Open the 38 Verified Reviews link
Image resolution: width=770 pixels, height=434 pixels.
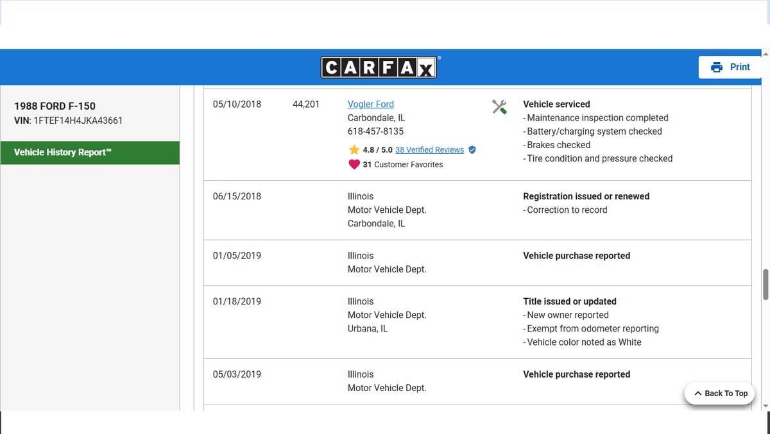[x=429, y=149]
